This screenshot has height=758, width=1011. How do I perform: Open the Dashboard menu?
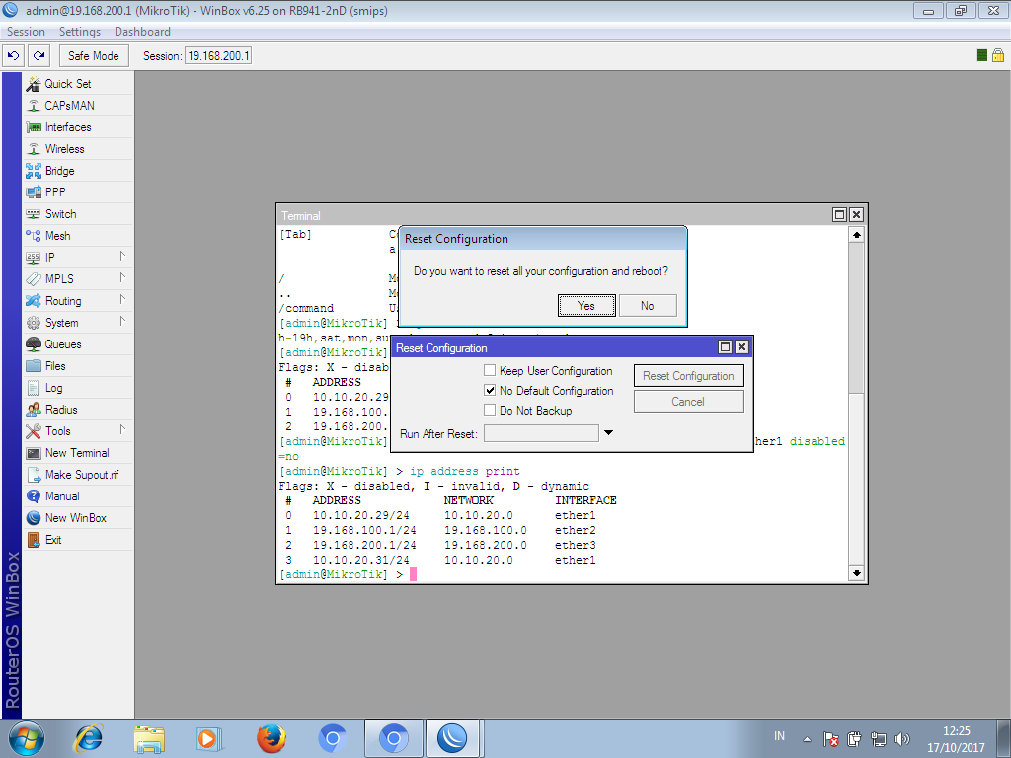(142, 32)
